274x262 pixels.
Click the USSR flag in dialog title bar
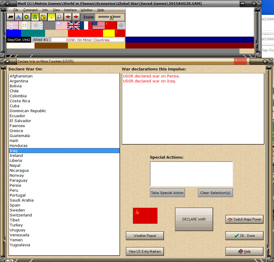click(240, 61)
